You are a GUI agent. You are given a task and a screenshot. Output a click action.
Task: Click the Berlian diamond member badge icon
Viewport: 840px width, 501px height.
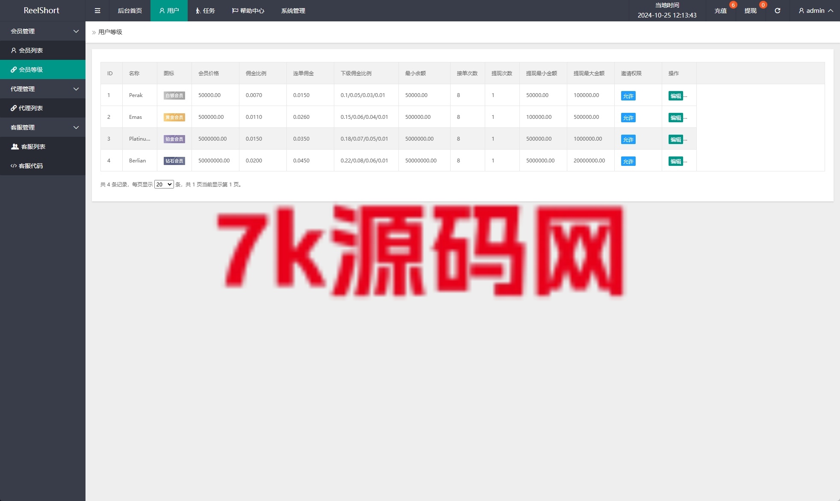pos(174,161)
